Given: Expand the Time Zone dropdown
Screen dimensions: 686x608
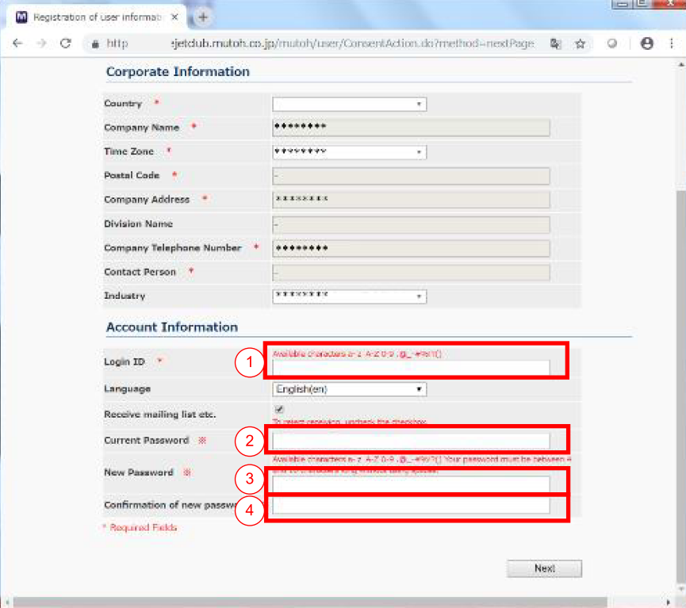Looking at the screenshot, I should click(x=349, y=152).
